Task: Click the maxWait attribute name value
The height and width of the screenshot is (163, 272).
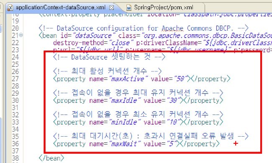Action: tap(125, 144)
